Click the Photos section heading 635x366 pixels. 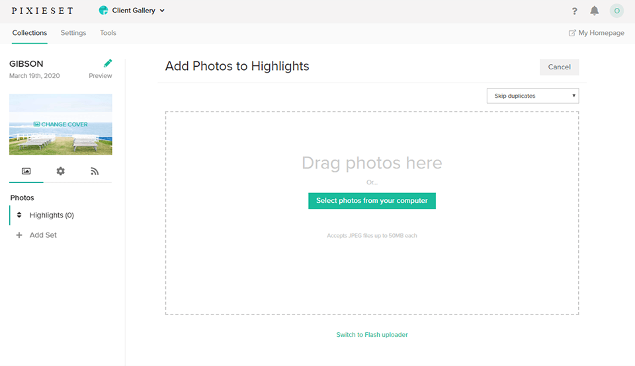click(x=22, y=198)
